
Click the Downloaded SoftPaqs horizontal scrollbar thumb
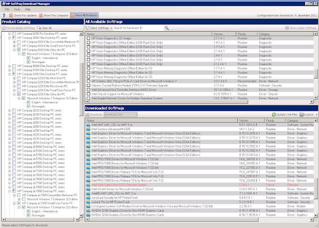174,220
